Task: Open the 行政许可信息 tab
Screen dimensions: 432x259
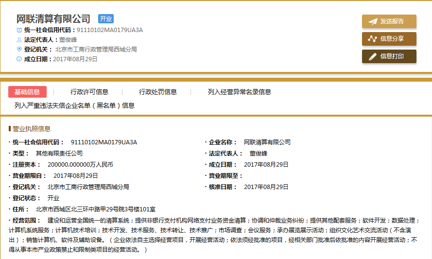Action: click(89, 92)
